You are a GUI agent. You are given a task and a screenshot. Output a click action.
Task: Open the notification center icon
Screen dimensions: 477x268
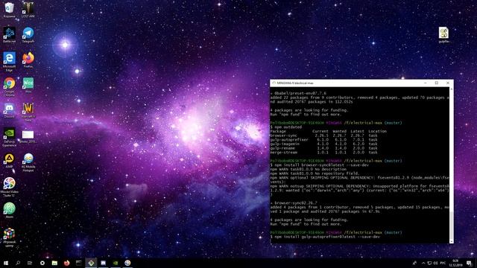coord(469,263)
